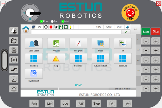
Task: Click the warning triangle hard key
Action: [14, 89]
